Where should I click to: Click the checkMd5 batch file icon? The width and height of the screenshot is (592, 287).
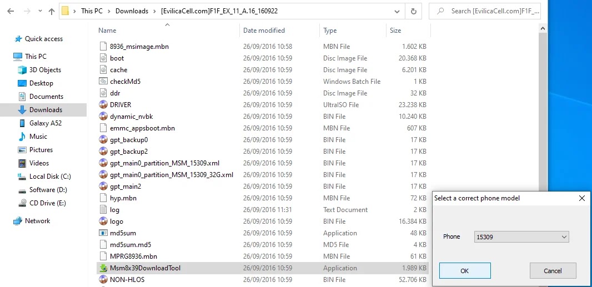click(x=103, y=82)
